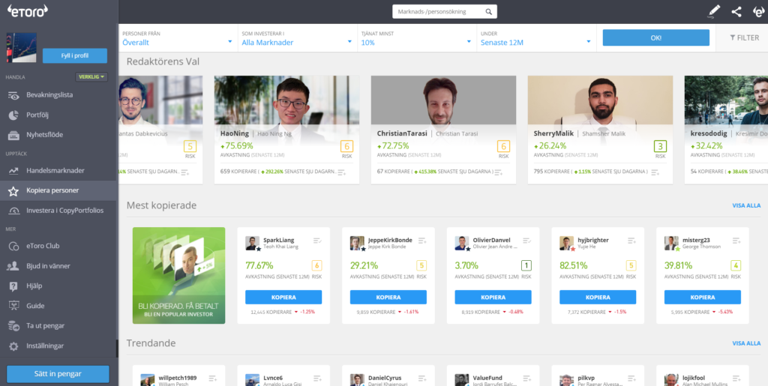Viewport: 768px width, 386px height.
Task: Expand the Under Senaste 12M dropdown
Action: click(x=535, y=39)
